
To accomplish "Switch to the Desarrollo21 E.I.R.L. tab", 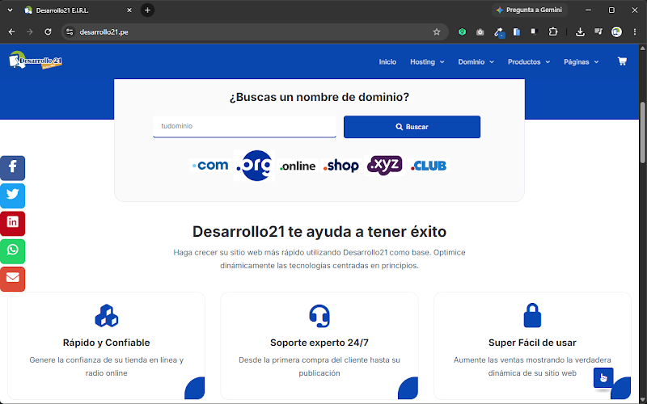I will [76, 11].
